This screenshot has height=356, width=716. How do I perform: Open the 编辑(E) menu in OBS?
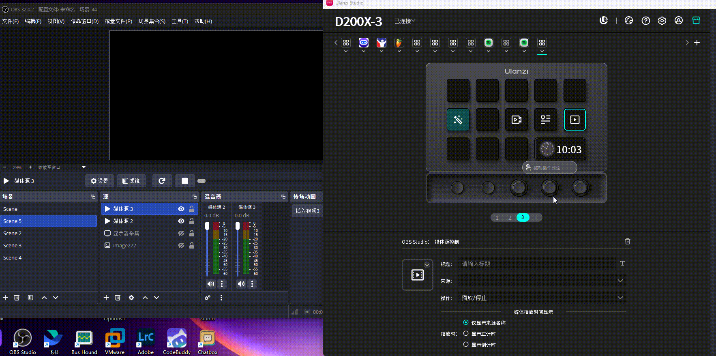click(x=33, y=21)
